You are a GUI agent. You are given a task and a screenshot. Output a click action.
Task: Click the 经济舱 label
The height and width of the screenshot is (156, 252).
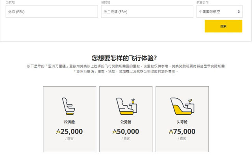point(69,122)
